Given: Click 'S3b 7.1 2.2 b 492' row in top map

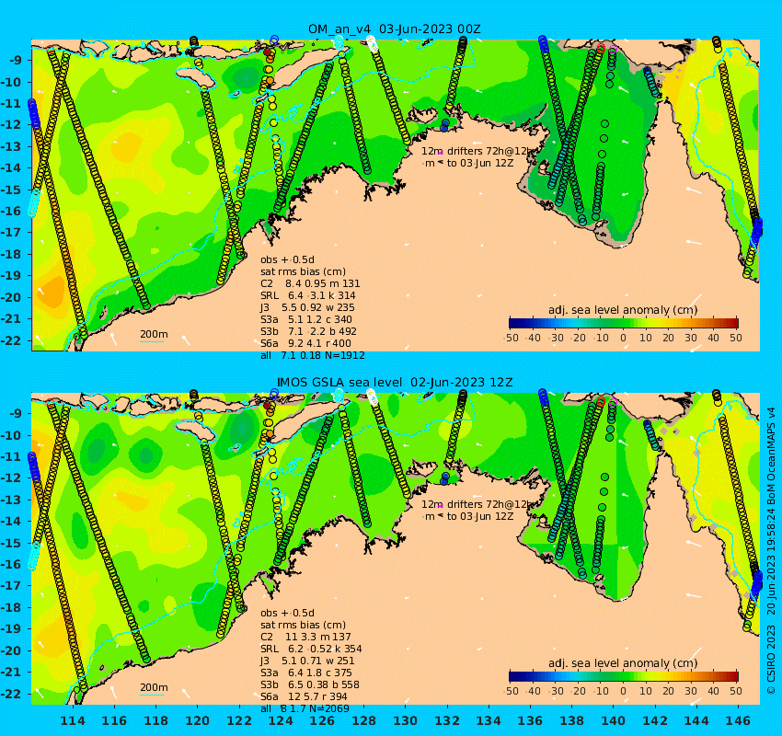Looking at the screenshot, I should pos(309,331).
